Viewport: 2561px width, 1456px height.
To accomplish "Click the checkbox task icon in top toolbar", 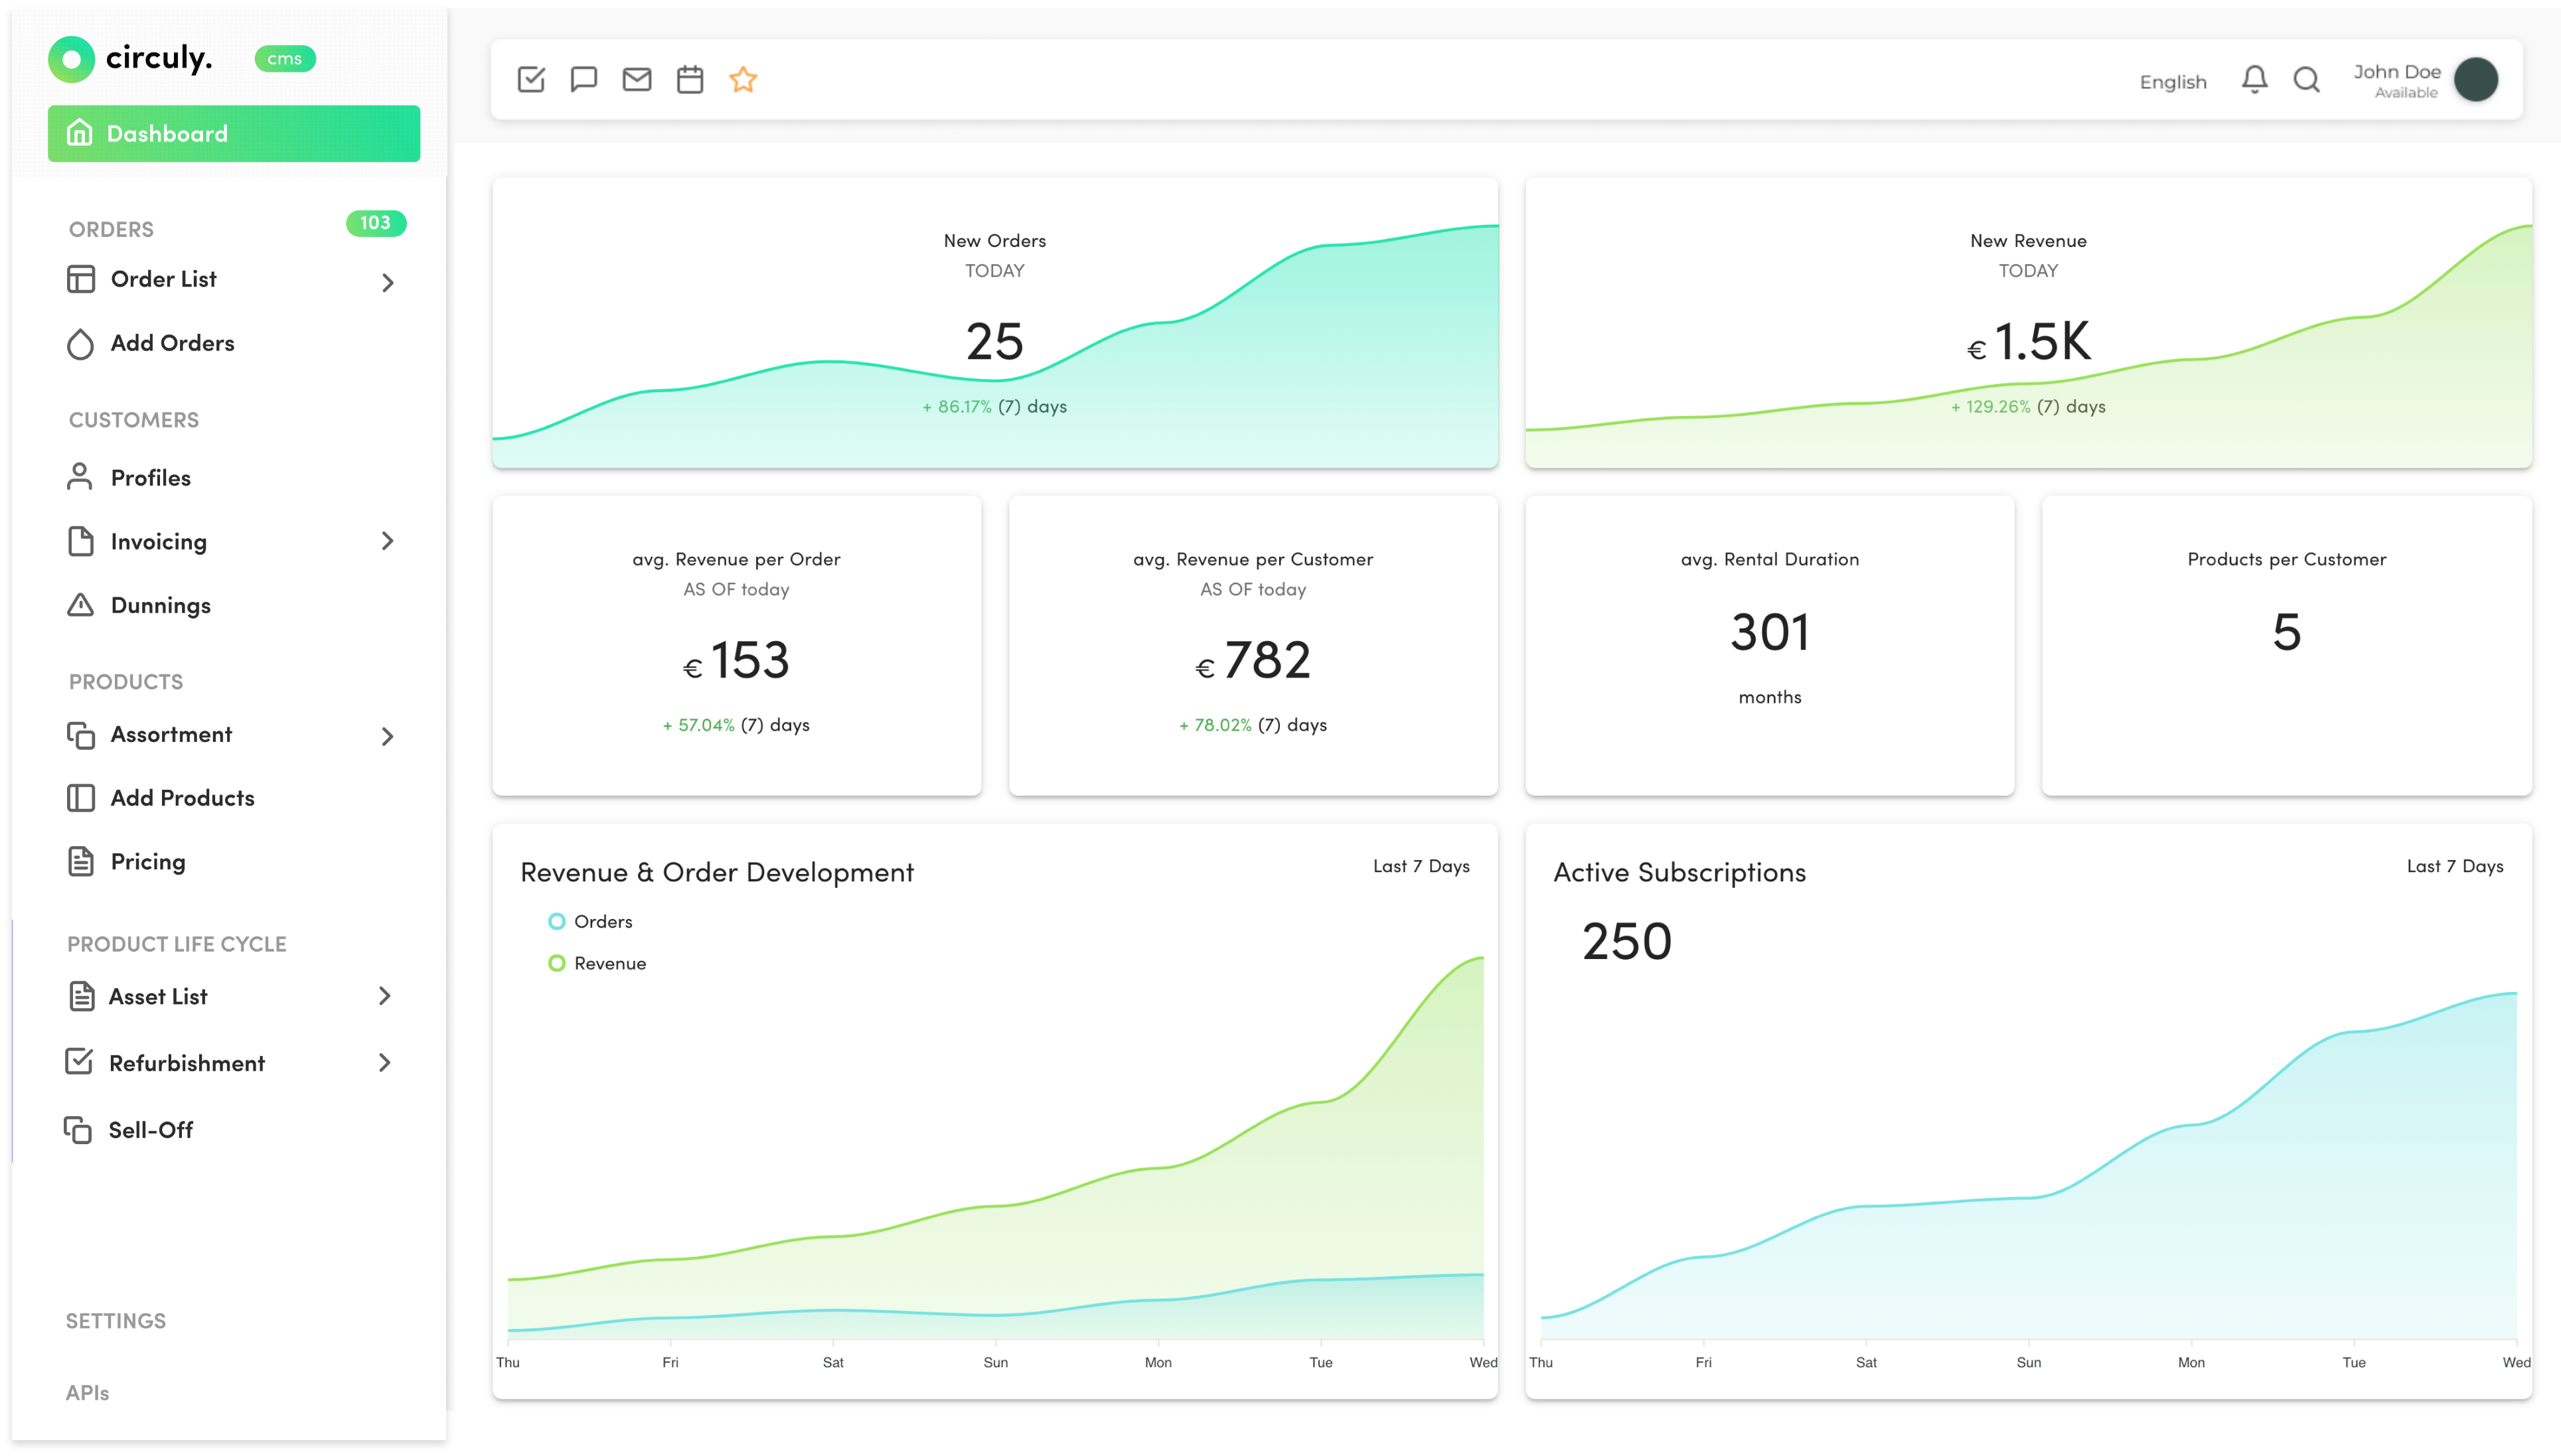I will (x=531, y=79).
